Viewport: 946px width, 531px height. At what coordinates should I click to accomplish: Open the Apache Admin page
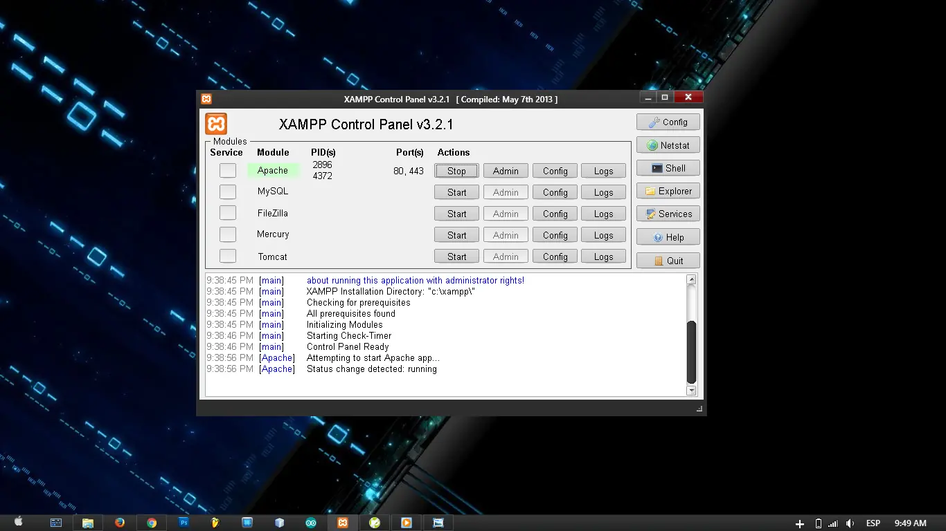click(x=506, y=171)
